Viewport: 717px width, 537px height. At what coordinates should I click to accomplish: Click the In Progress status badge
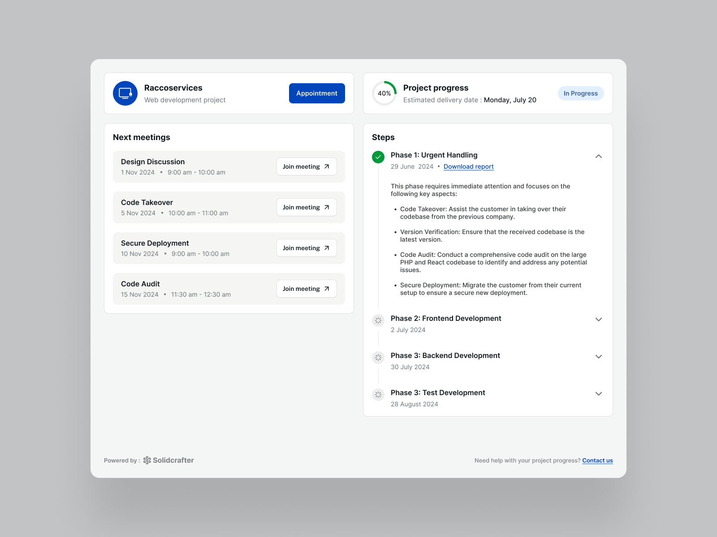(x=580, y=93)
